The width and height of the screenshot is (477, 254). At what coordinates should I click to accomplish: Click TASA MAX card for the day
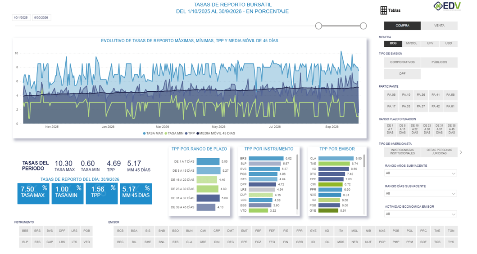(x=33, y=194)
